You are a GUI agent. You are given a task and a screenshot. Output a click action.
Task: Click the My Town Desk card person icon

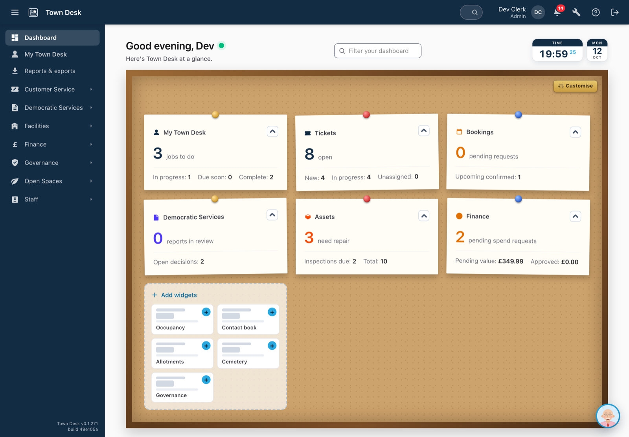click(156, 133)
